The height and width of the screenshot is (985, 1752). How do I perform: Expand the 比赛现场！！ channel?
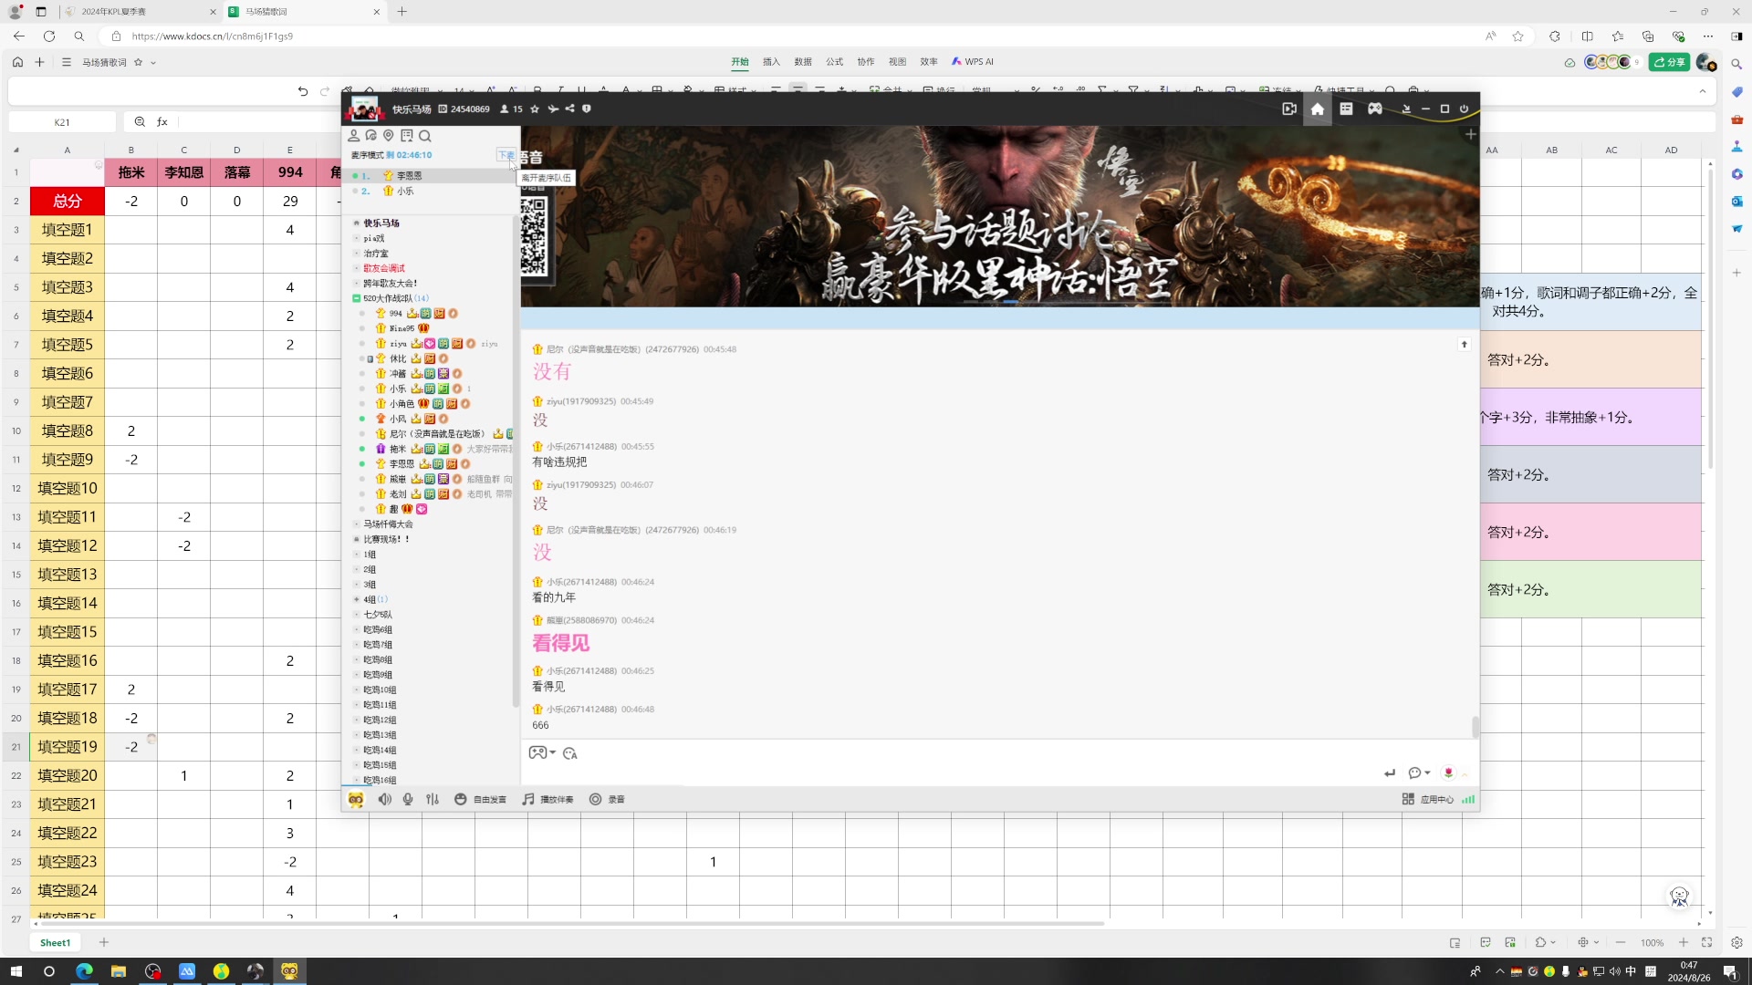coord(357,539)
